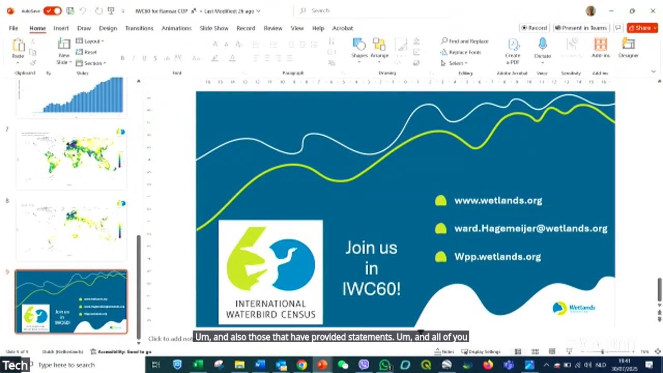Click Replace Fonts
Screen dimensions: 663x373
click(461, 52)
